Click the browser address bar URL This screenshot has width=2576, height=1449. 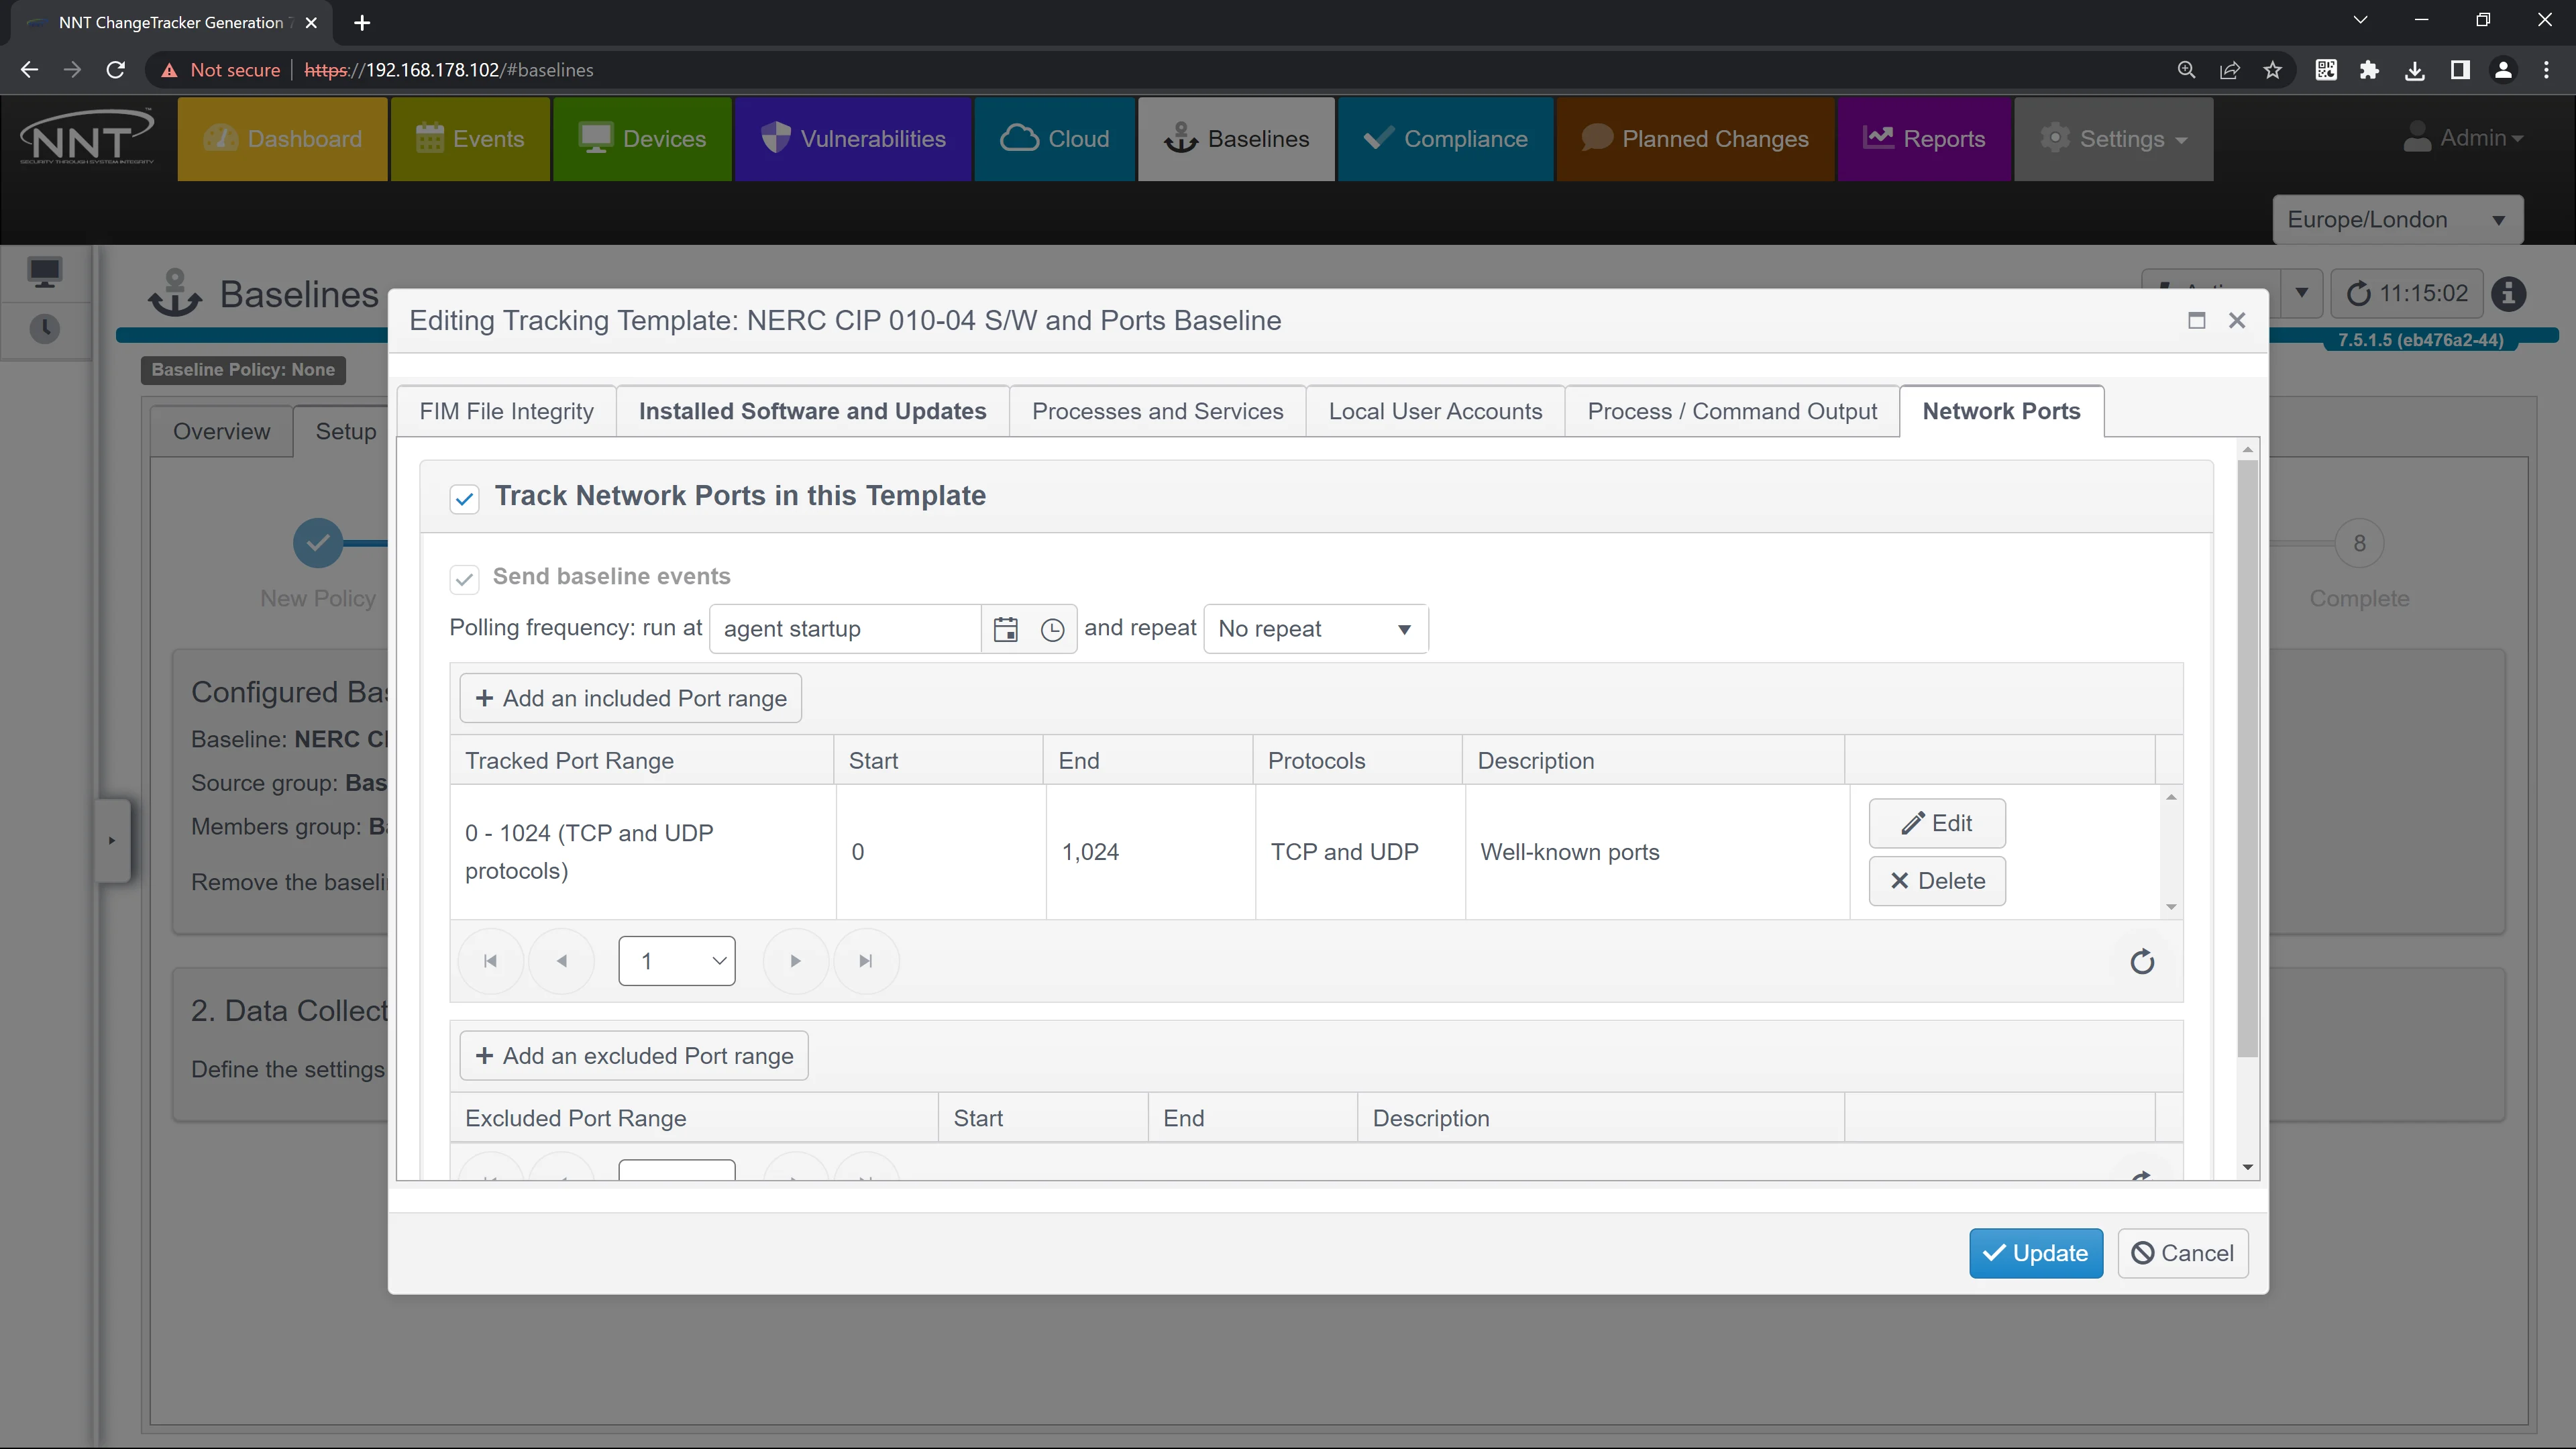coord(449,70)
